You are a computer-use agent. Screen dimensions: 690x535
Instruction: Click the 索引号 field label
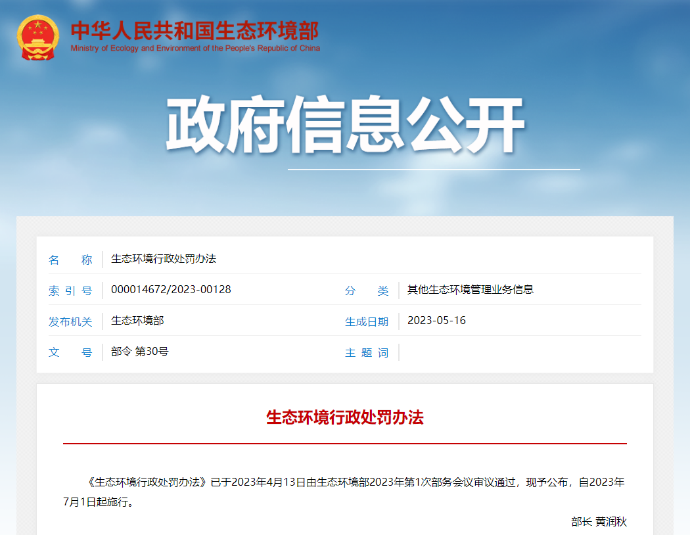(70, 291)
